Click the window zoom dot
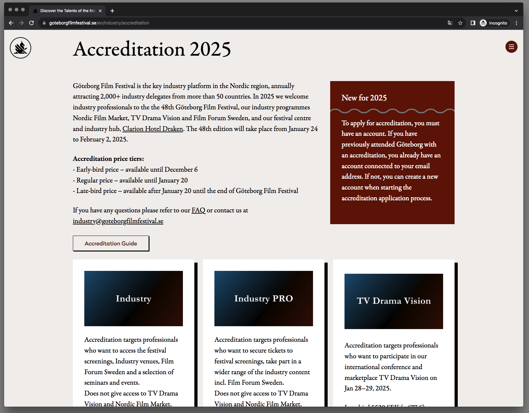The height and width of the screenshot is (413, 529). click(x=23, y=10)
